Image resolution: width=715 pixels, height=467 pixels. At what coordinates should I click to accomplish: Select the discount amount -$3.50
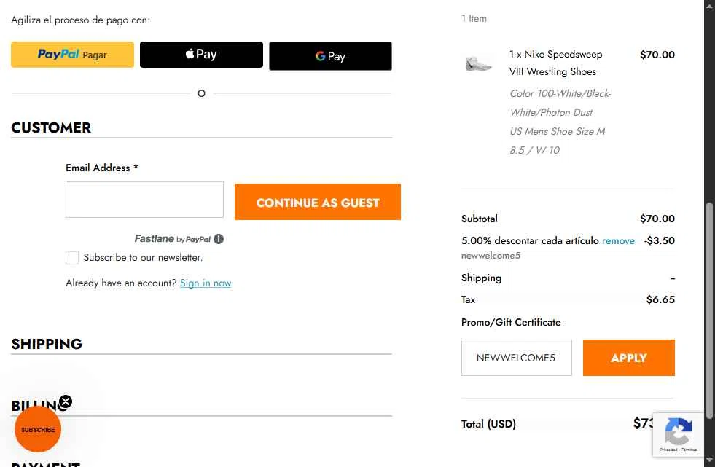point(660,240)
